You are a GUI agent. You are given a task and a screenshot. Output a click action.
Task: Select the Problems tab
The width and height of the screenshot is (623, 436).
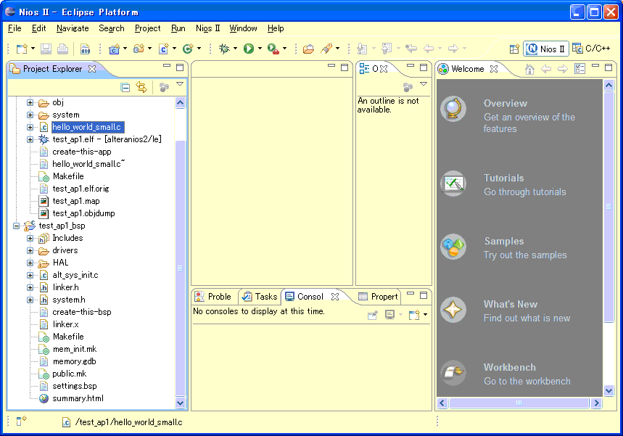click(213, 297)
